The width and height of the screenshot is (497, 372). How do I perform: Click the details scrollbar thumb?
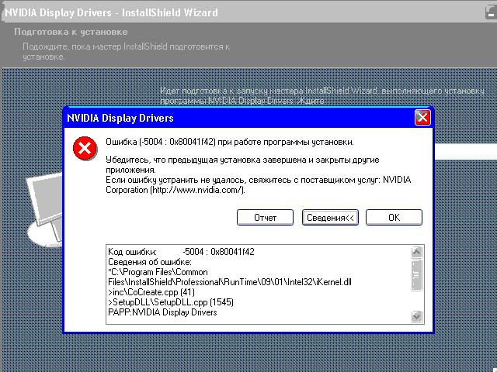tap(417, 274)
